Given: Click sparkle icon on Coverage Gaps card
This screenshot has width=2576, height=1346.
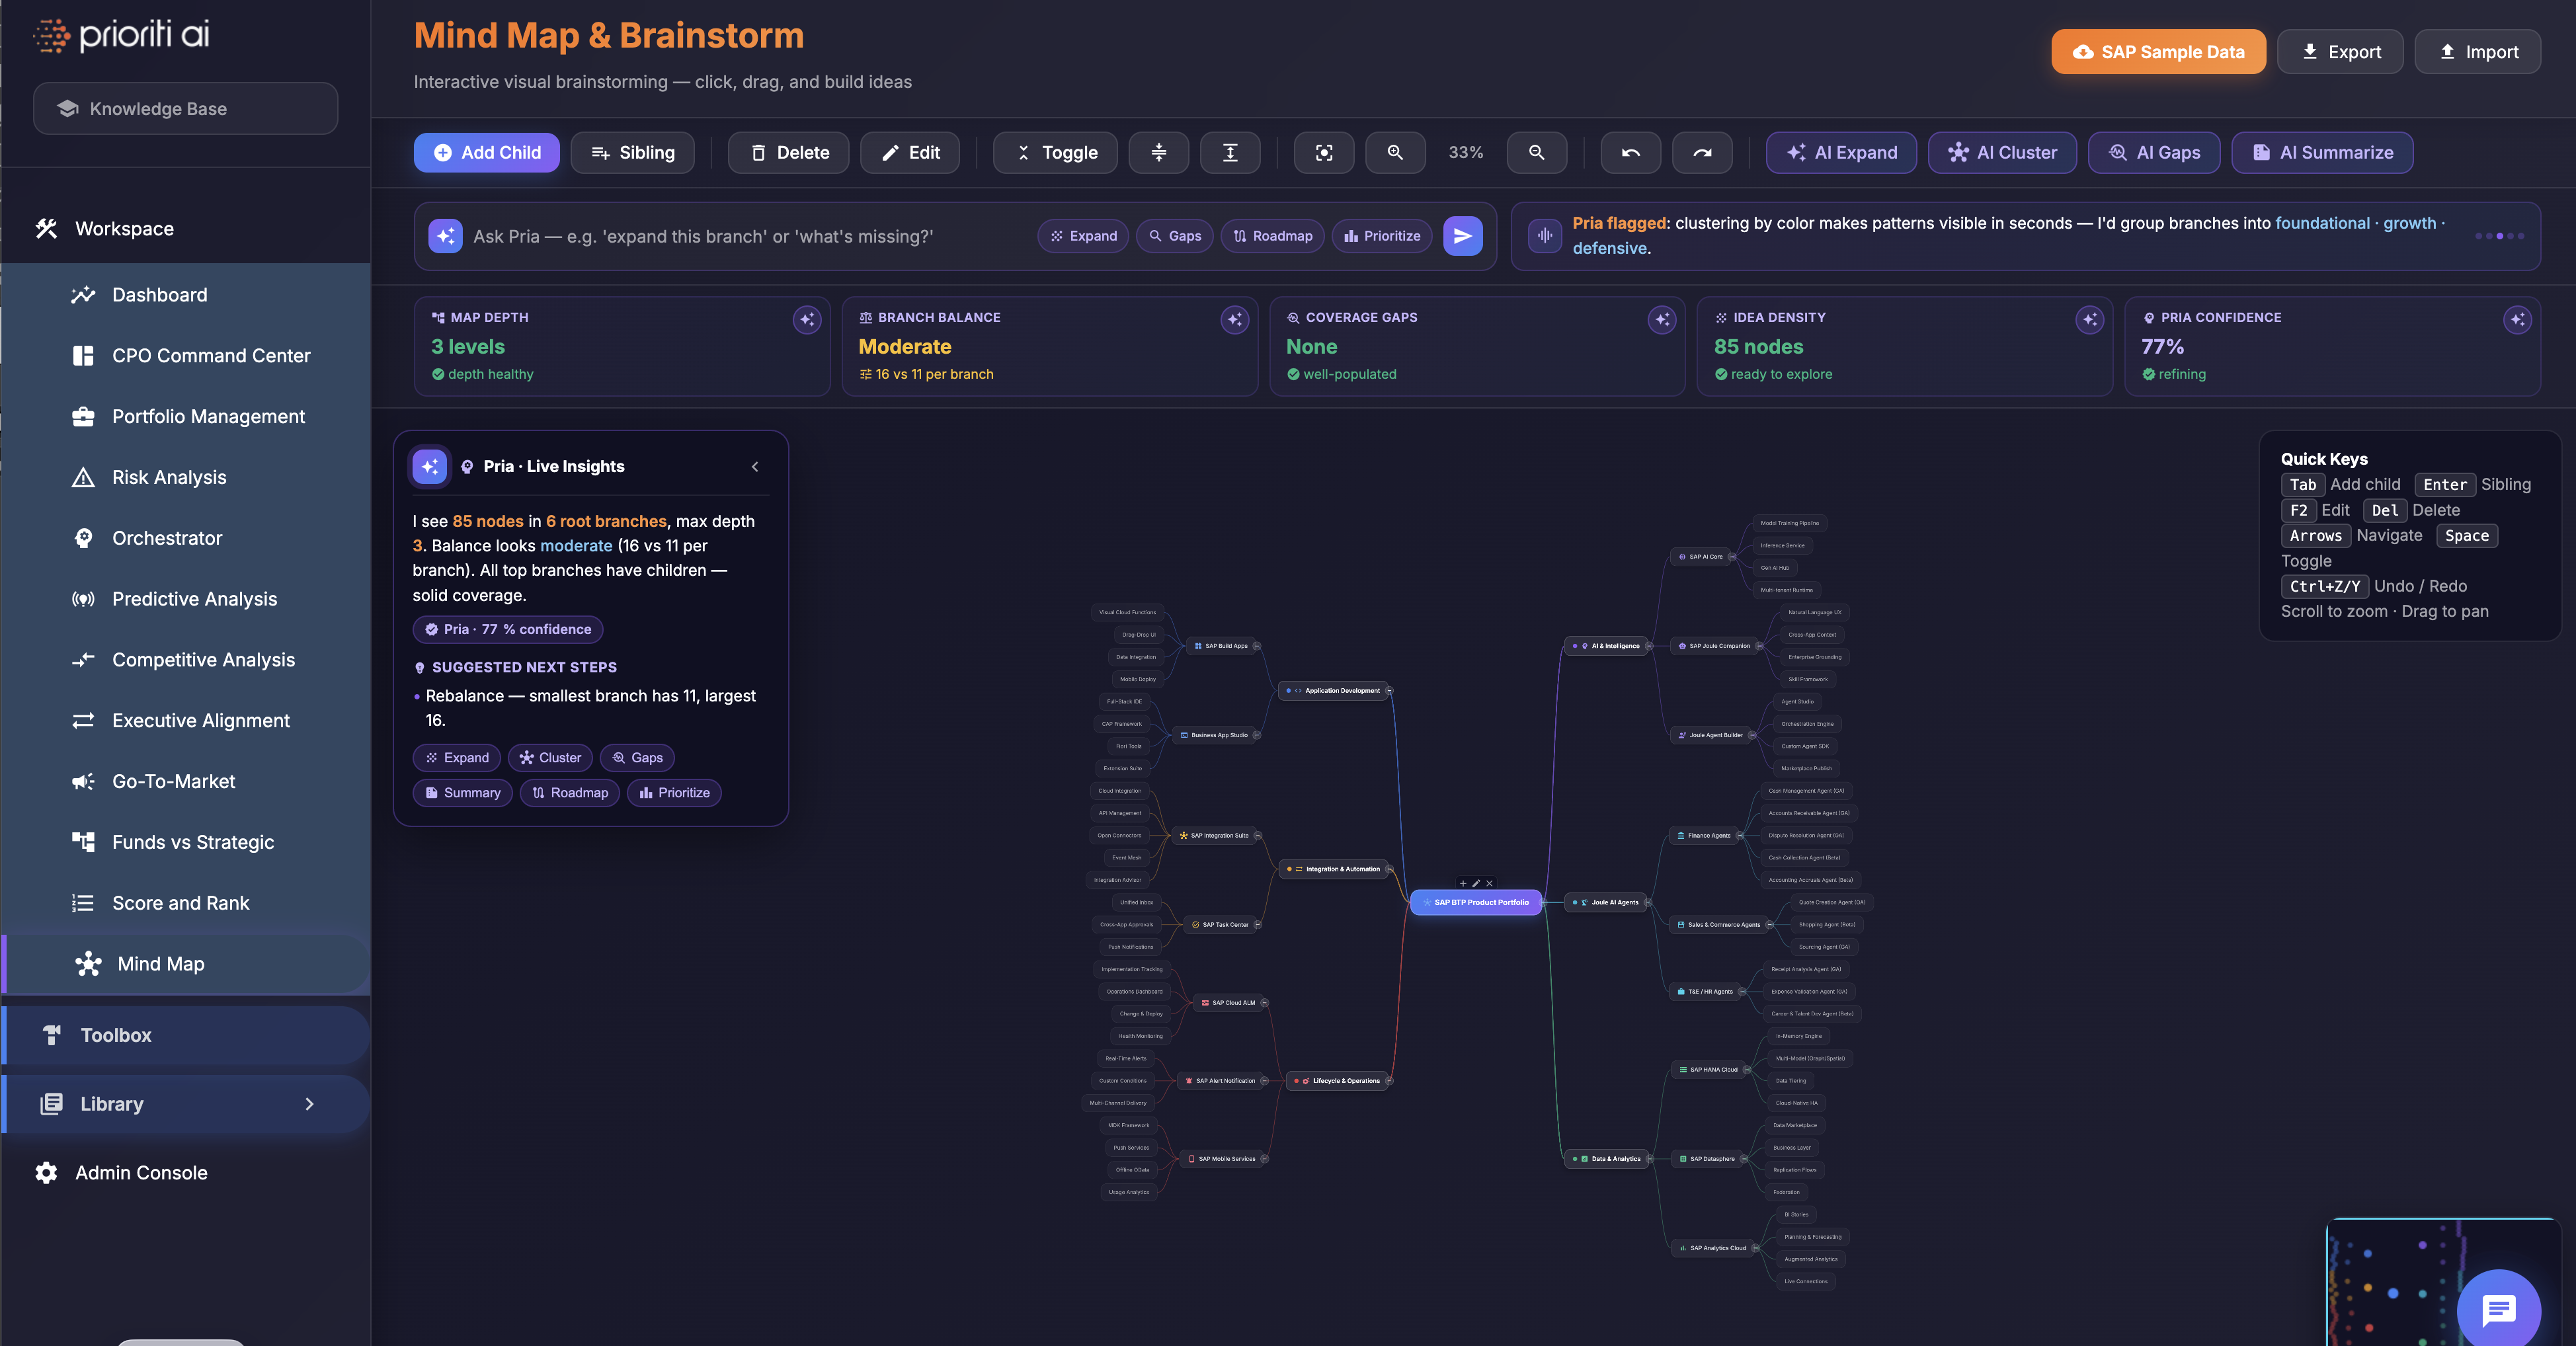Looking at the screenshot, I should (1662, 320).
